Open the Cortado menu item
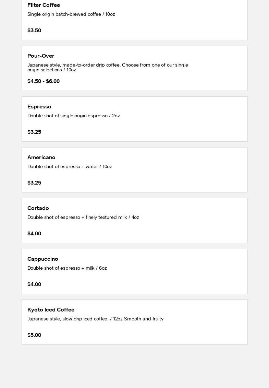Image resolution: width=269 pixels, height=388 pixels. [x=38, y=208]
